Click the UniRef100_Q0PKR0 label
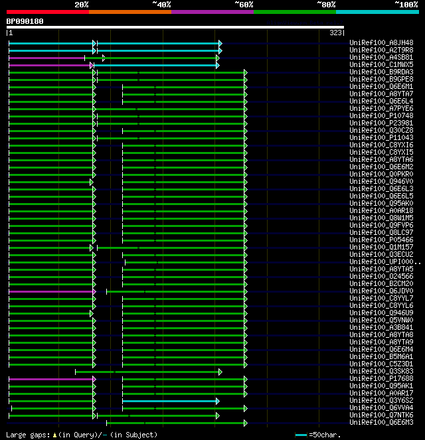 point(381,174)
